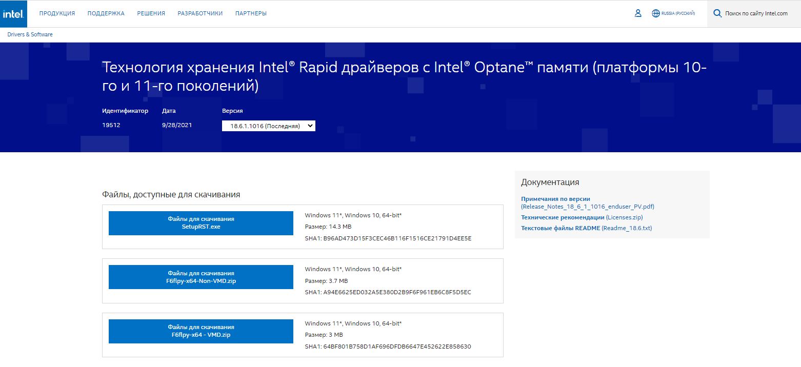Image resolution: width=801 pixels, height=367 pixels.
Task: Click the Дата label
Action: 169,111
